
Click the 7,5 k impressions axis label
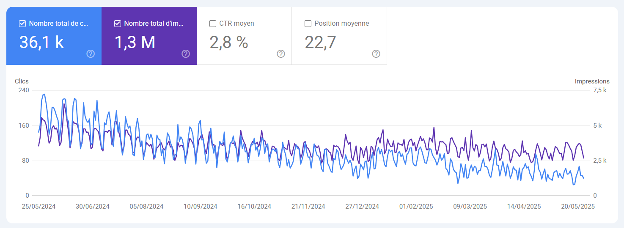click(600, 90)
